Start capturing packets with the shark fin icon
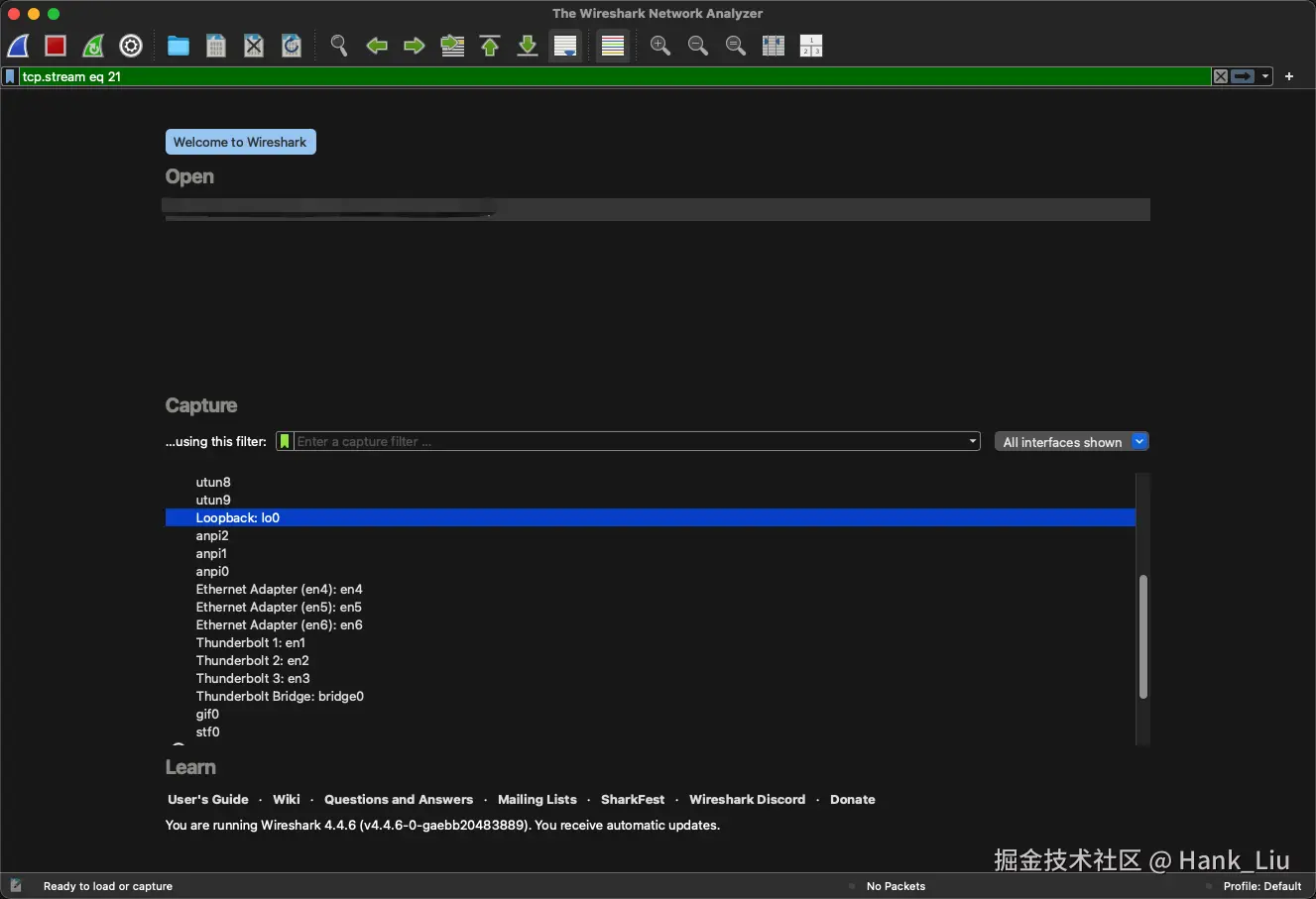Image resolution: width=1316 pixels, height=899 pixels. point(18,46)
